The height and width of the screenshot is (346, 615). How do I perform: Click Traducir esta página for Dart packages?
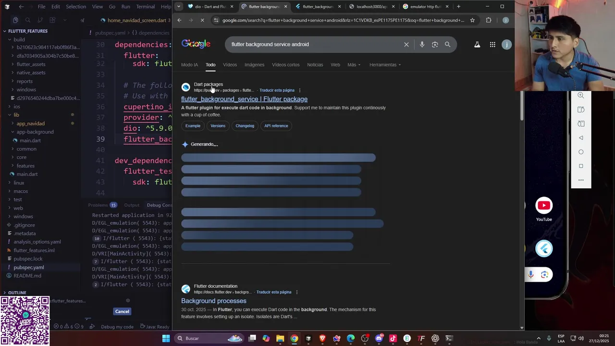tap(277, 90)
